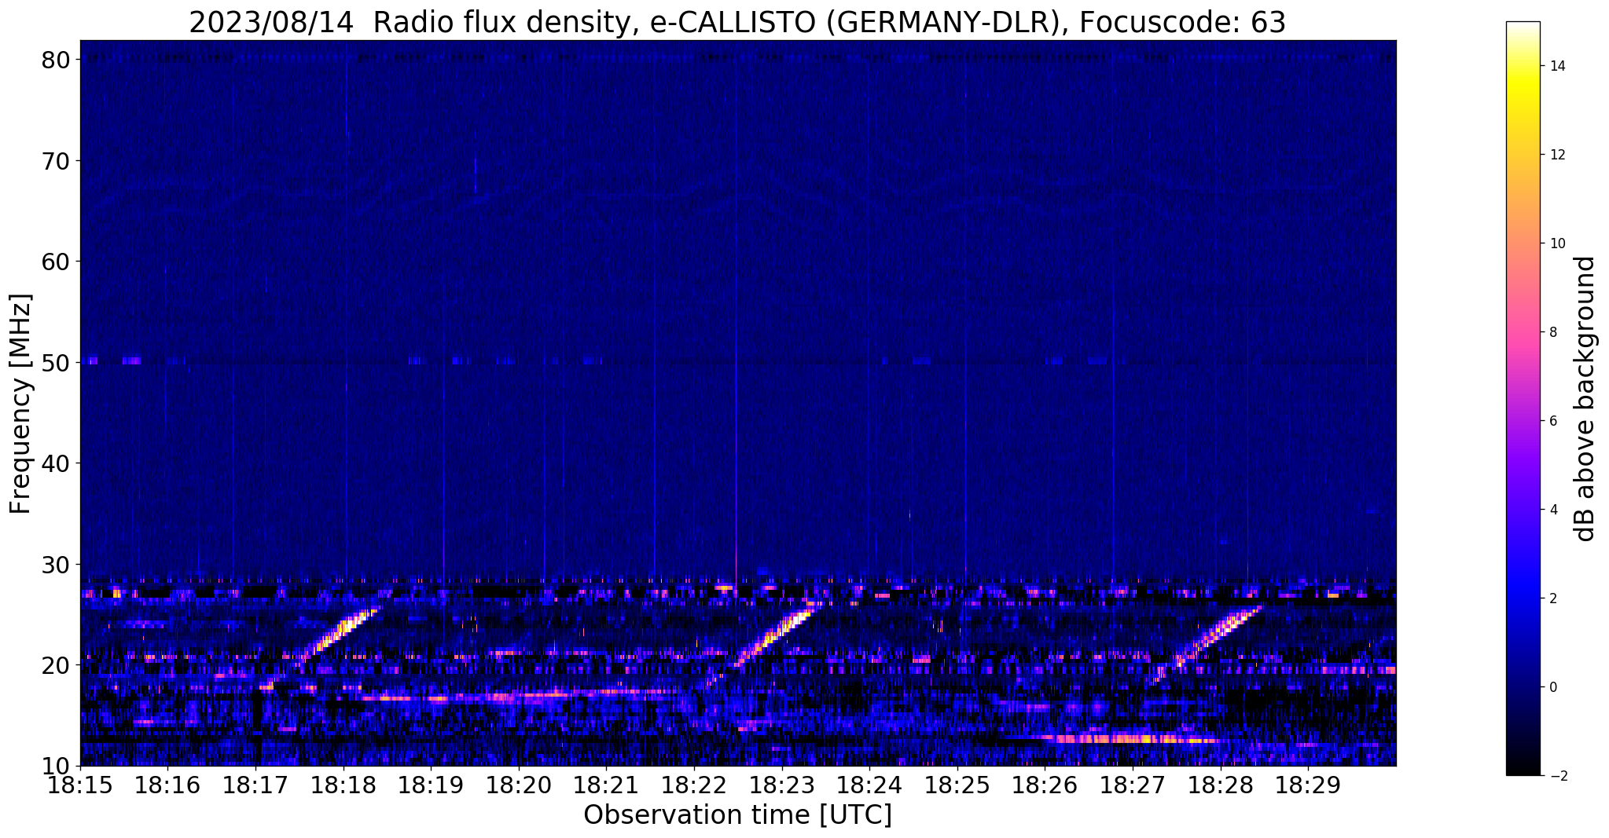Click the colorbar '14' tick label
Viewport: 1609px width, 838px height.
[x=1556, y=66]
